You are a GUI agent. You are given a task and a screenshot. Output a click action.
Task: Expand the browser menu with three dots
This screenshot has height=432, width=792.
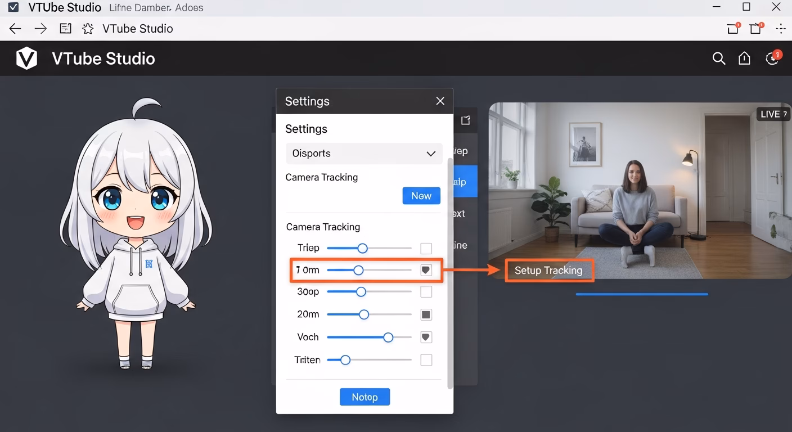(x=780, y=28)
